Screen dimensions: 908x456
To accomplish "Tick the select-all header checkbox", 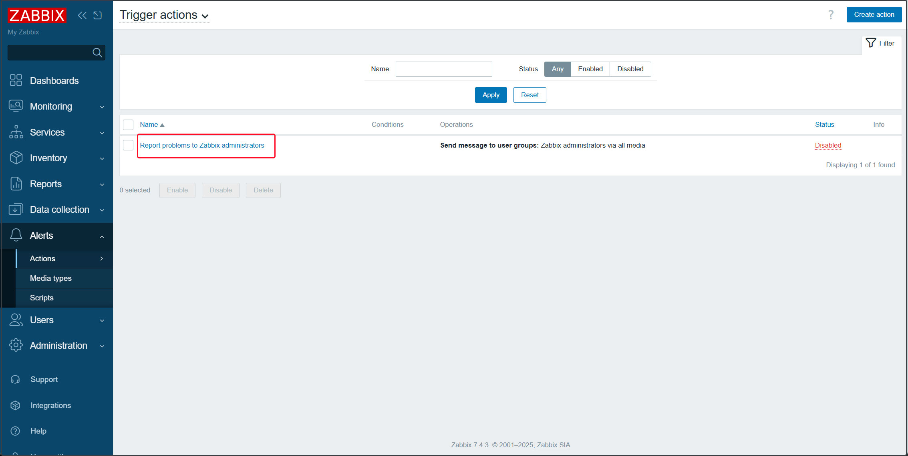I will 128,124.
